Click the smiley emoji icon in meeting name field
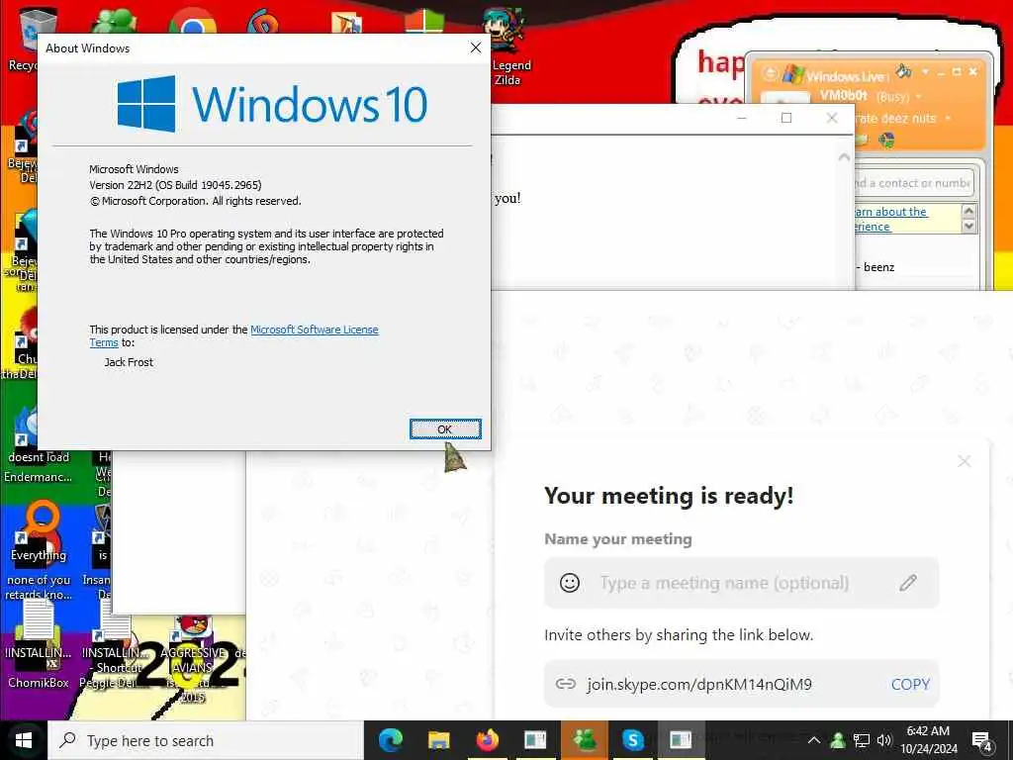The image size is (1013, 760). click(569, 583)
